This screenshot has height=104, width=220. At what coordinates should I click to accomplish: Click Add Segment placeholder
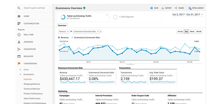click(127, 17)
